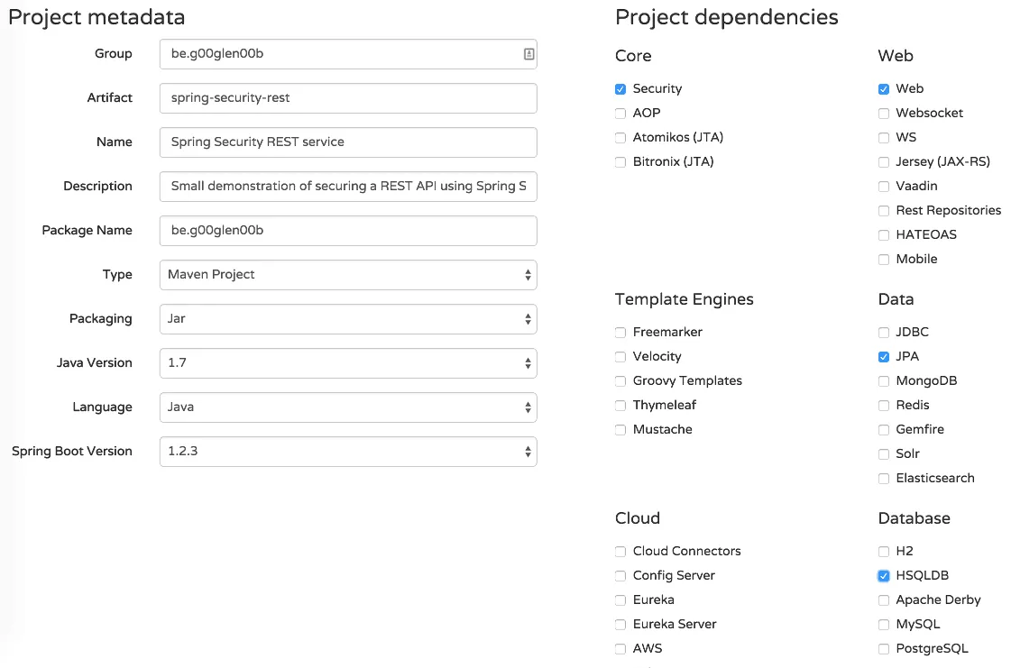Click the Artifact input field

(x=347, y=98)
